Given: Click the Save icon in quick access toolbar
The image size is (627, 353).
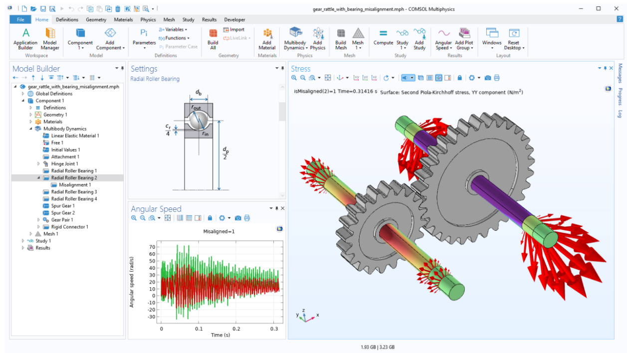Looking at the screenshot, I should pos(43,9).
